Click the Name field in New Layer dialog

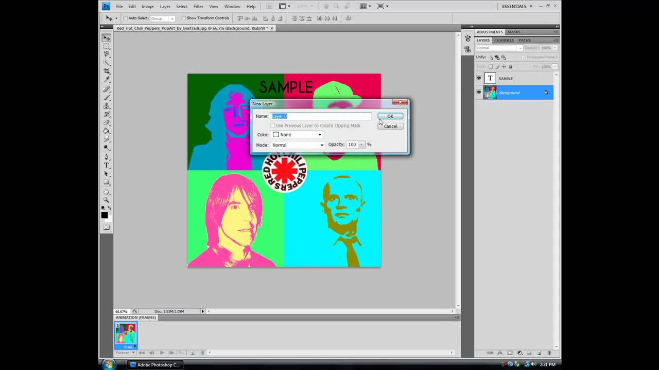tap(321, 116)
